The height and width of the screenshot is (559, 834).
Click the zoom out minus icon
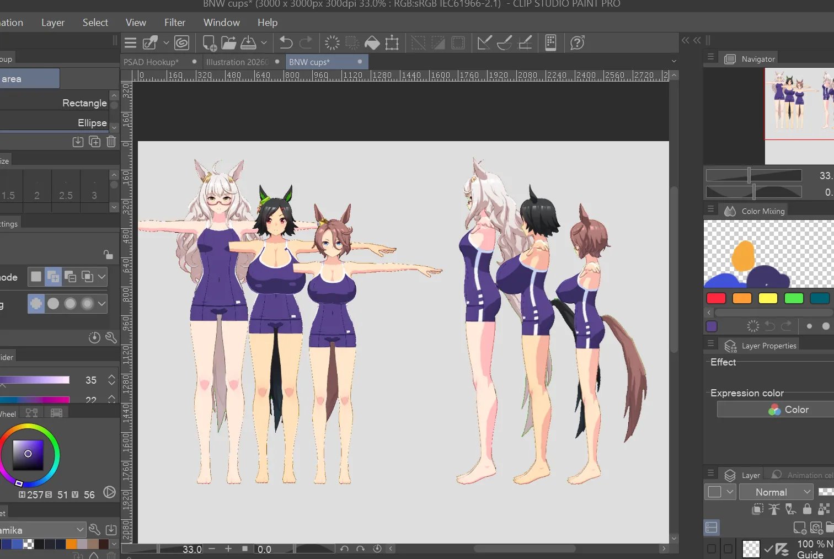coord(212,549)
